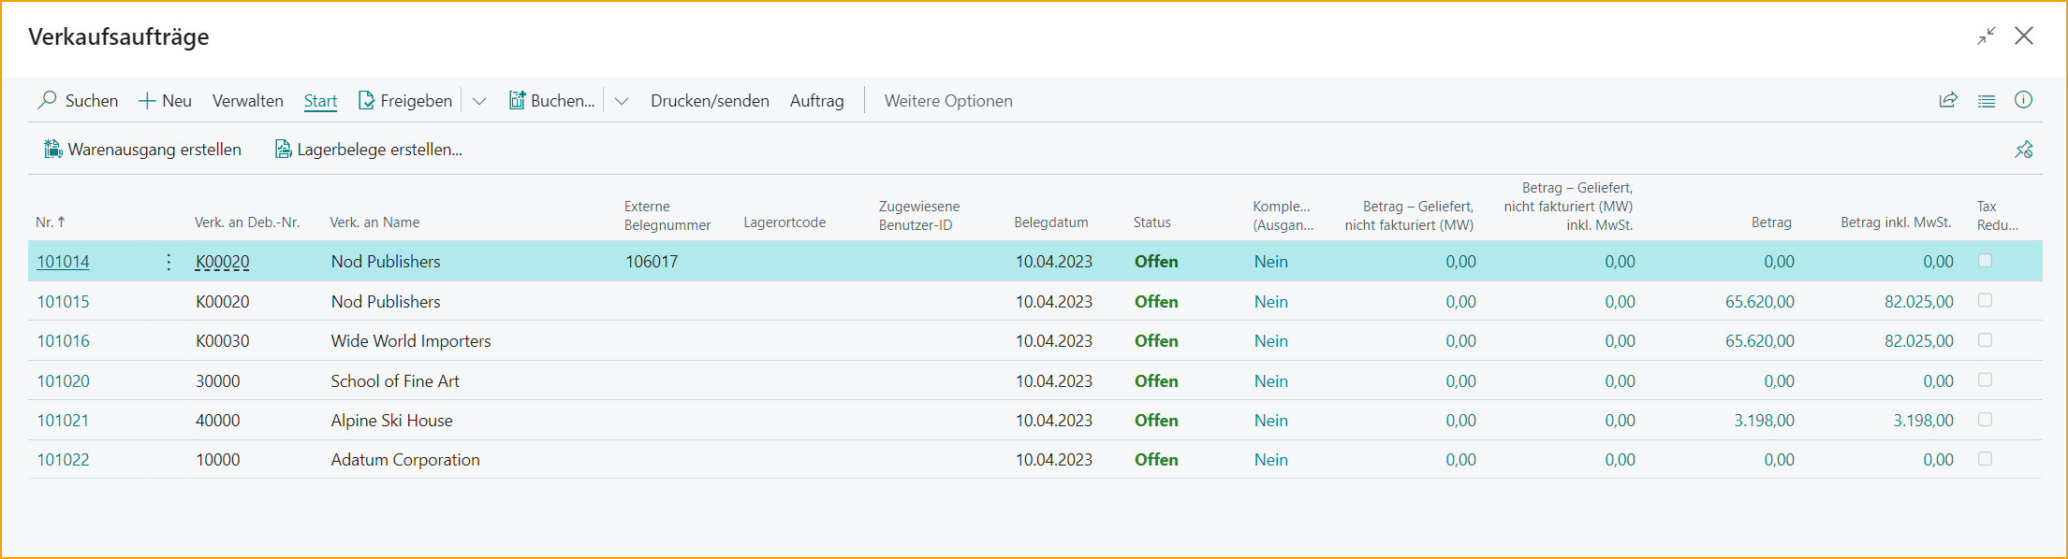Expand the dropdown arrow beside Freigeben
This screenshot has height=559, width=2068.
pos(479,101)
